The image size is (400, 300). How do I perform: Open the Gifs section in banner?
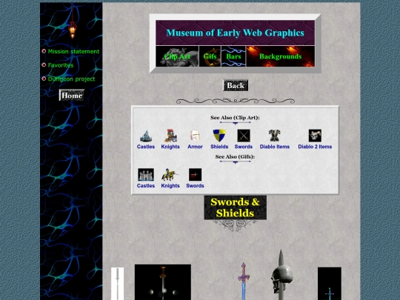[210, 56]
